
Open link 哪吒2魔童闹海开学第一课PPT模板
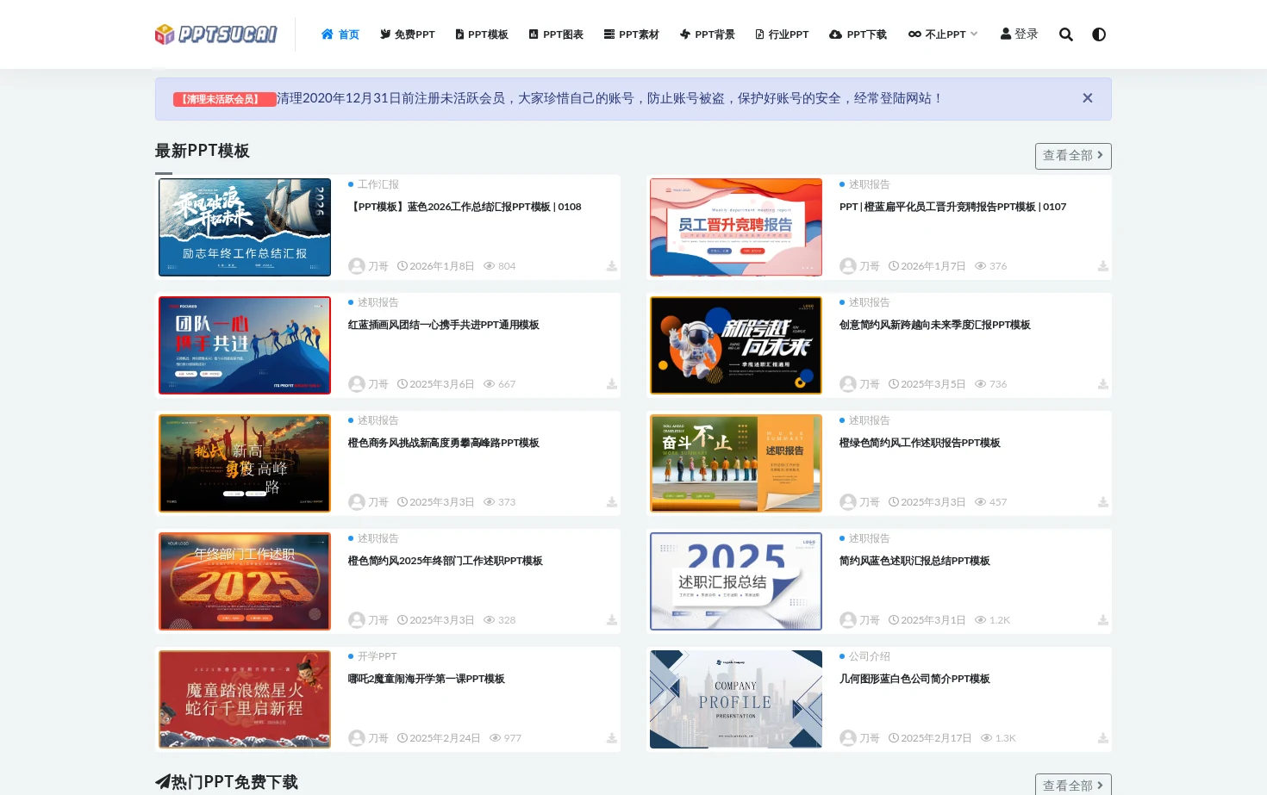(427, 679)
